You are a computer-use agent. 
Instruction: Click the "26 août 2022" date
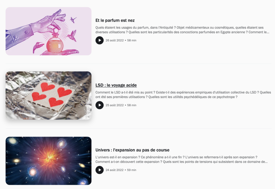pyautogui.click(x=114, y=40)
